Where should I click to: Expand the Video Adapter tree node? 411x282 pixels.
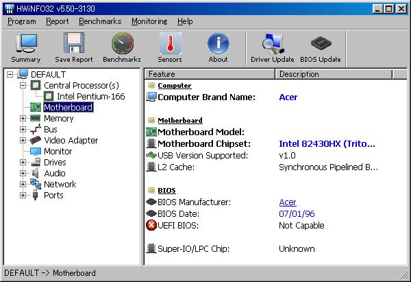click(x=23, y=141)
